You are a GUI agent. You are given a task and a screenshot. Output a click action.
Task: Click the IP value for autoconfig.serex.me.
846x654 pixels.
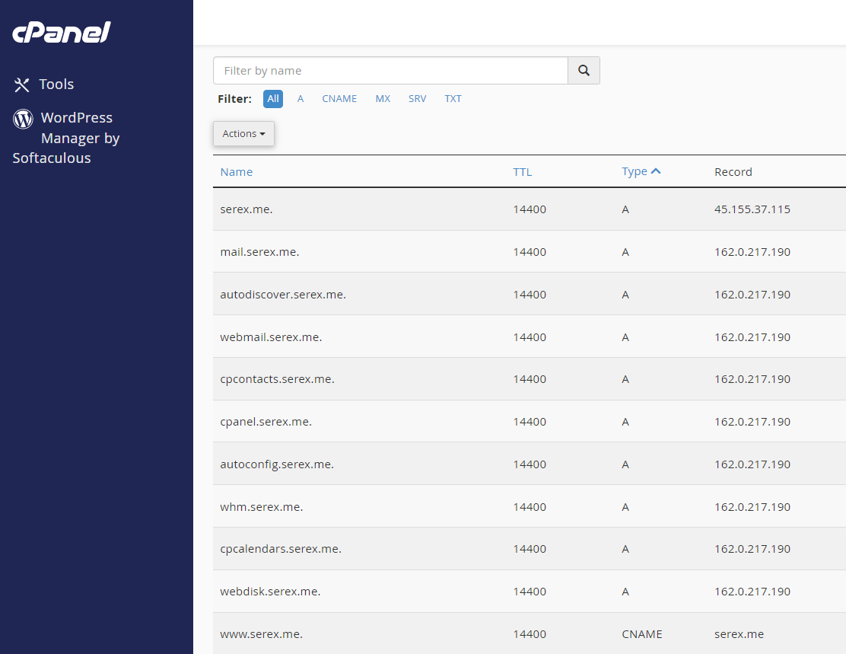coord(752,465)
